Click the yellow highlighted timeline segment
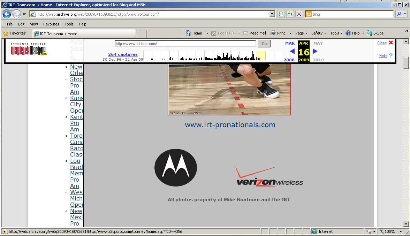 click(261, 55)
